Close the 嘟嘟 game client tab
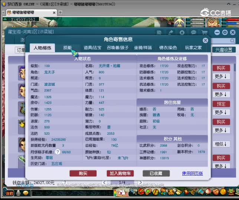Screen dimensions: 239x200 pyautogui.click(x=54, y=13)
